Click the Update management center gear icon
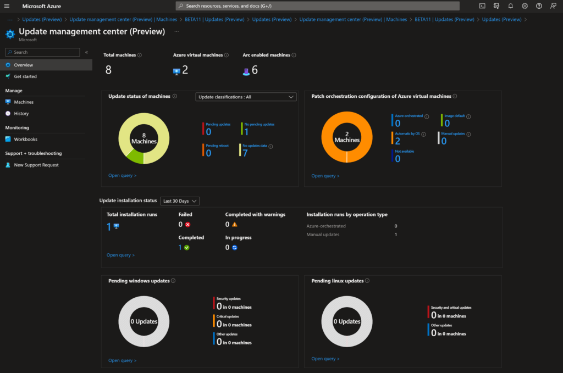The height and width of the screenshot is (373, 563). pyautogui.click(x=10, y=34)
